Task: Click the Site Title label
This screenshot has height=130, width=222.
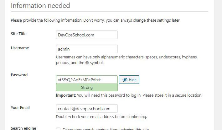Action: pyautogui.click(x=18, y=34)
